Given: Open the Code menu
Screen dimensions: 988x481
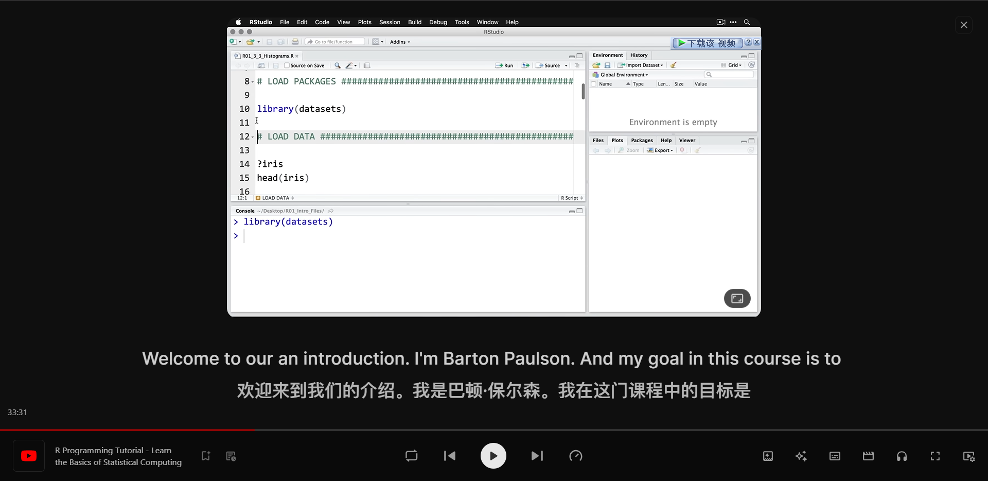Looking at the screenshot, I should click(x=322, y=22).
